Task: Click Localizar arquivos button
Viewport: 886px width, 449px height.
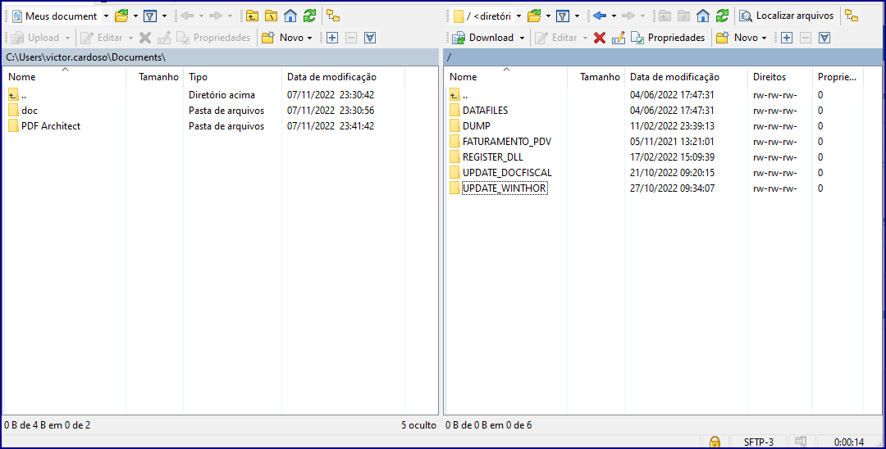Action: tap(787, 16)
